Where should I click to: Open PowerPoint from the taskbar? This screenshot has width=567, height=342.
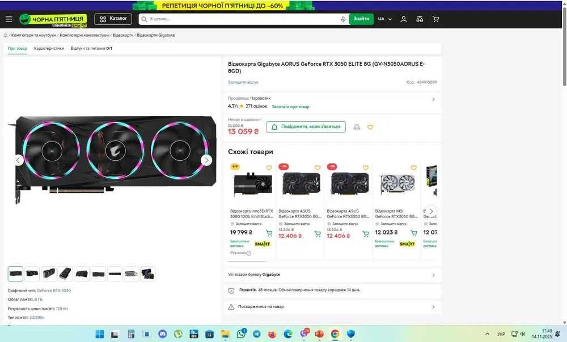click(319, 334)
